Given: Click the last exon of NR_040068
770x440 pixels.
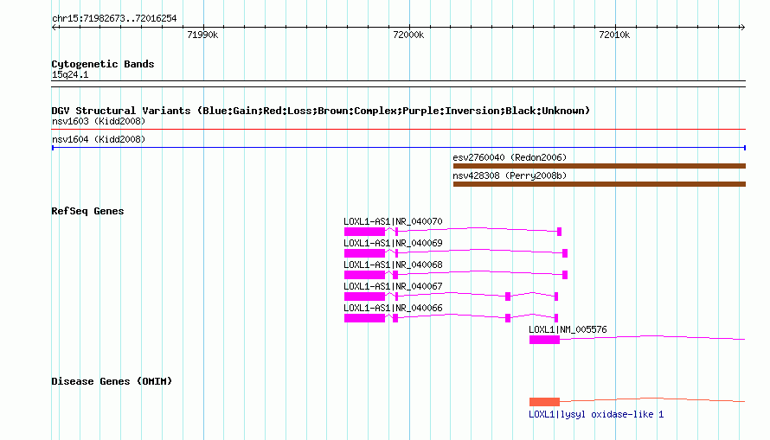Looking at the screenshot, I should pyautogui.click(x=565, y=275).
